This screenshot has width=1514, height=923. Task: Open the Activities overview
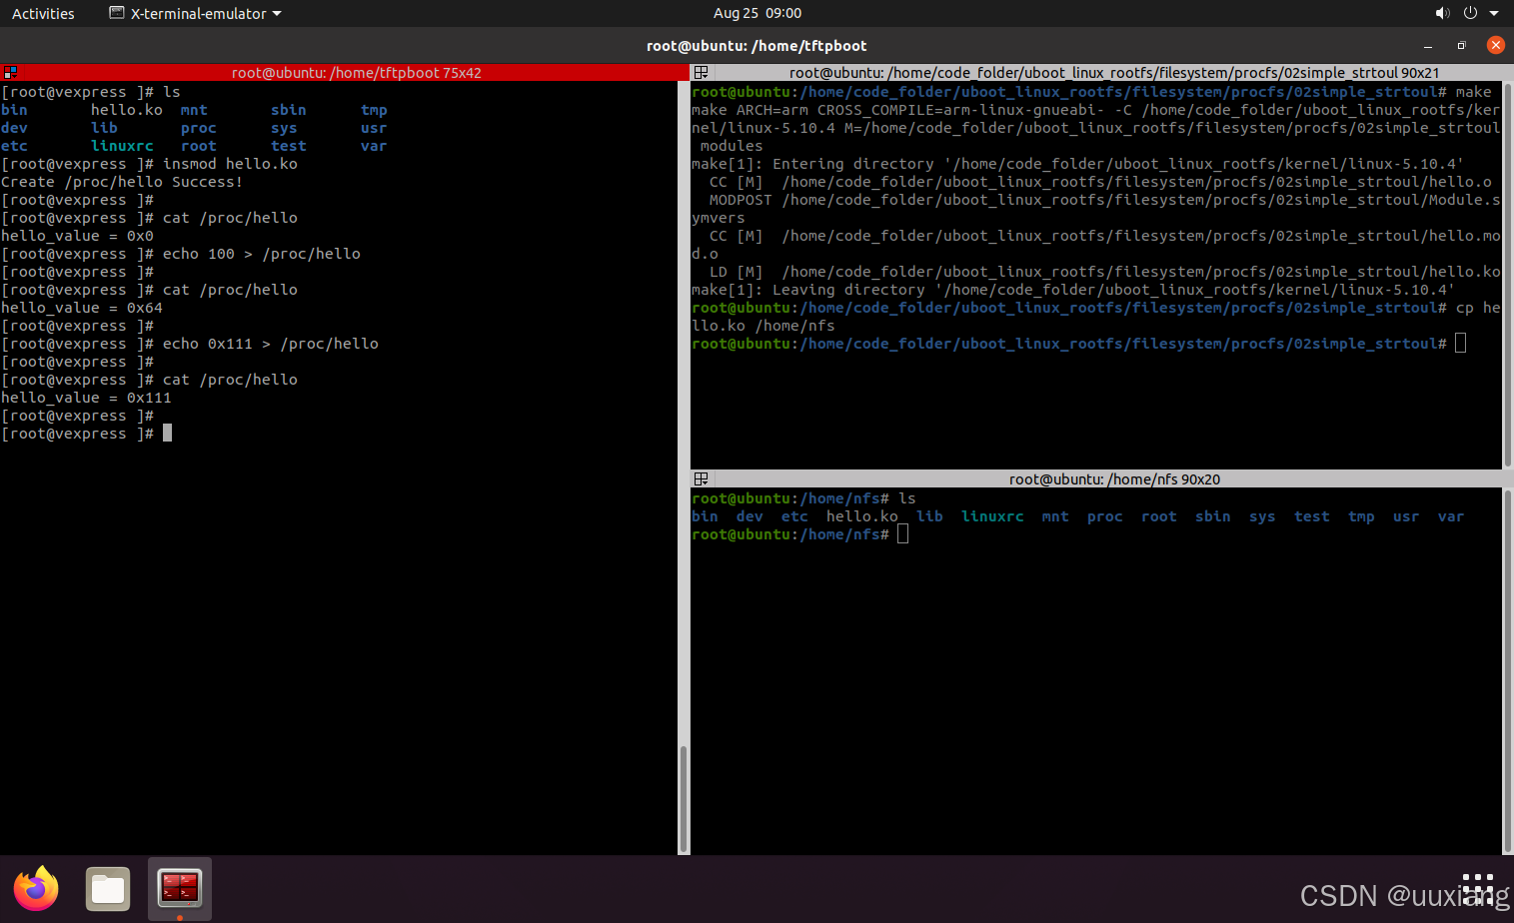point(43,13)
